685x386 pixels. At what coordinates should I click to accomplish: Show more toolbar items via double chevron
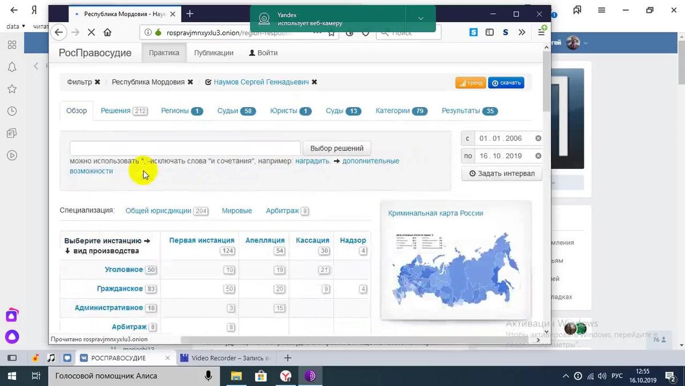[x=522, y=32]
